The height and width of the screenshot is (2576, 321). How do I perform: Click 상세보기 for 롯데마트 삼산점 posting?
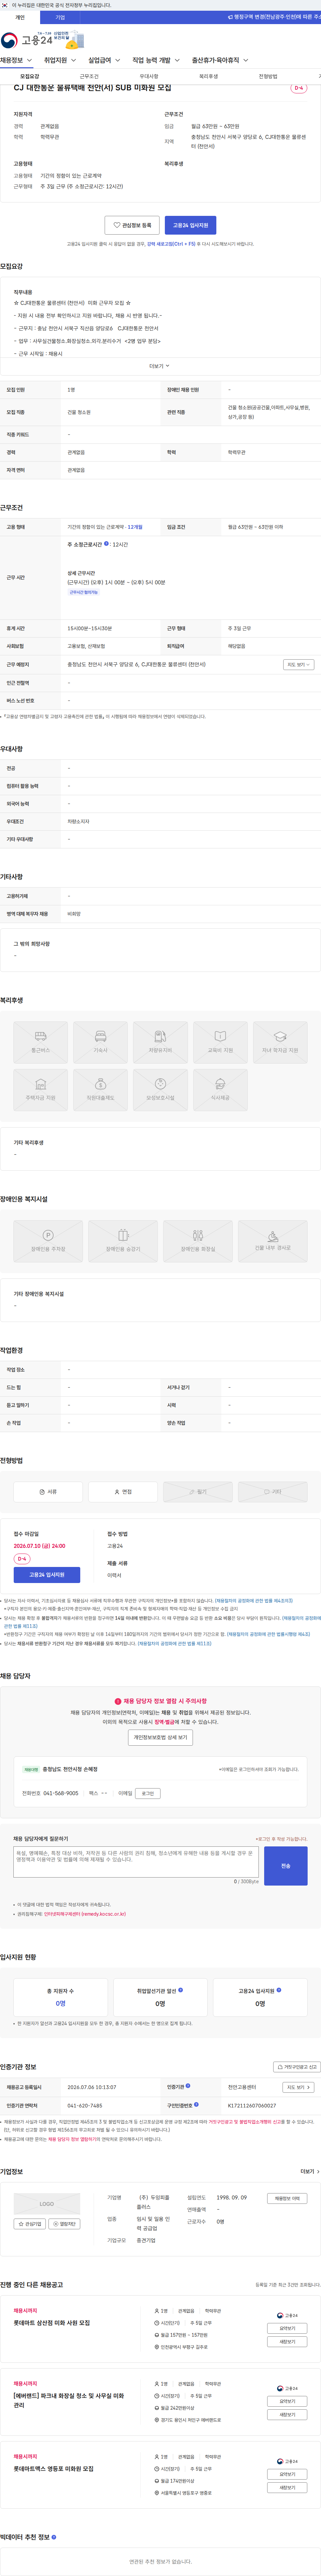click(x=287, y=2328)
